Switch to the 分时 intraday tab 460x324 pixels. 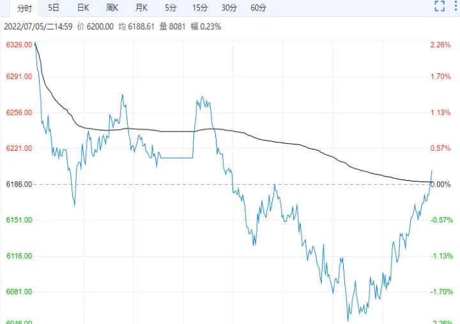(x=24, y=8)
